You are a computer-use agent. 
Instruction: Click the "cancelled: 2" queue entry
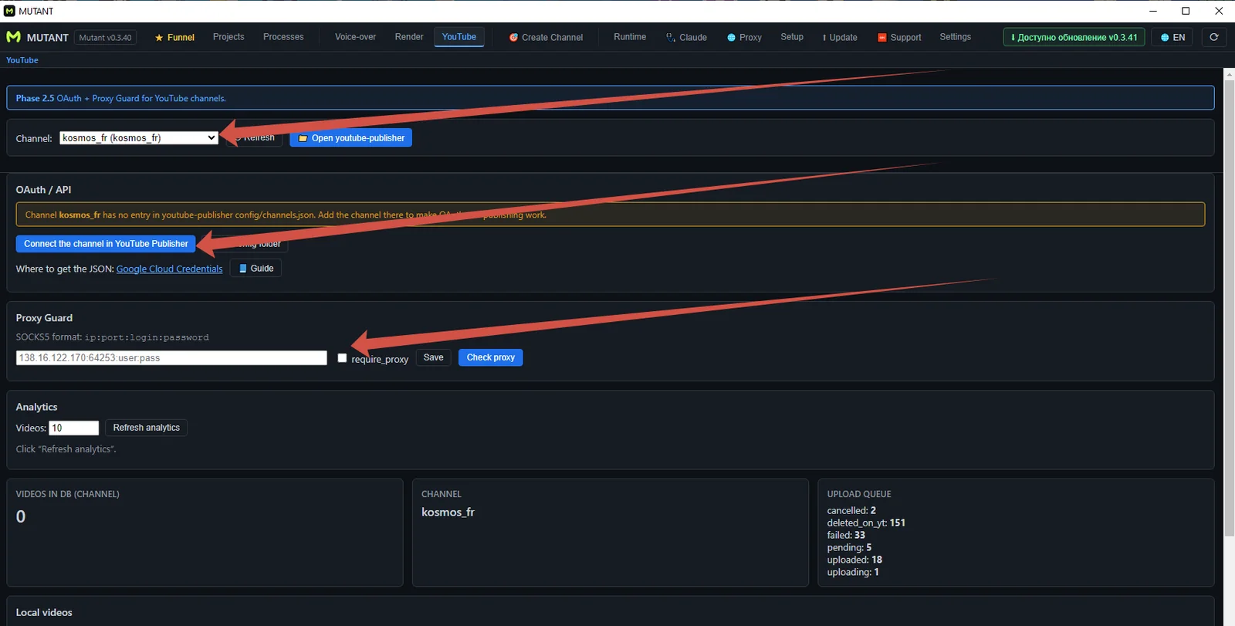click(x=851, y=511)
